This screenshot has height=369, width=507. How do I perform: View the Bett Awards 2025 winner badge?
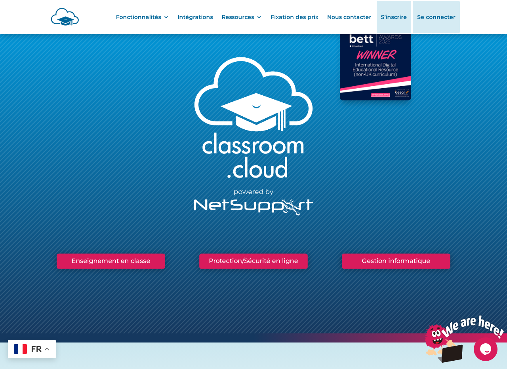tap(375, 67)
